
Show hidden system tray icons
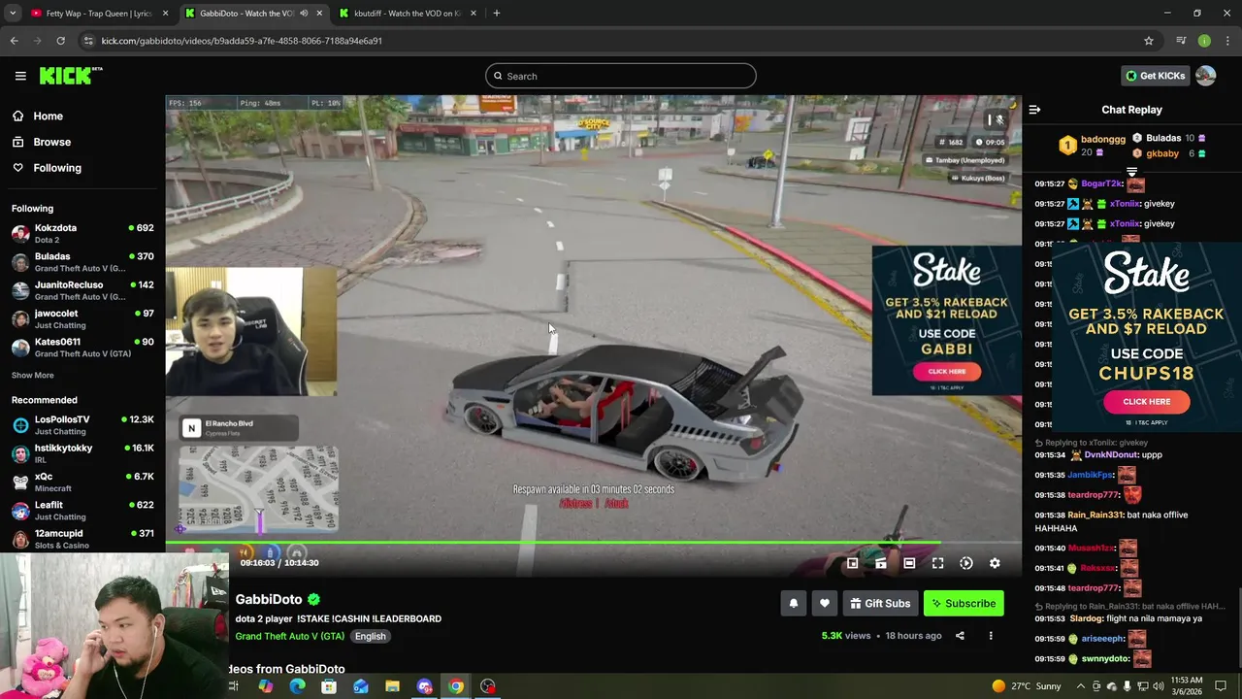(1081, 686)
